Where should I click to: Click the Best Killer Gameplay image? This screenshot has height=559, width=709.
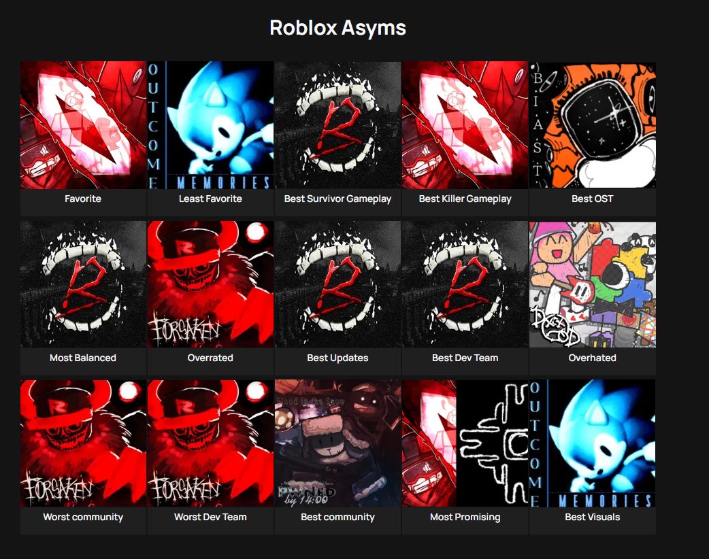[465, 125]
